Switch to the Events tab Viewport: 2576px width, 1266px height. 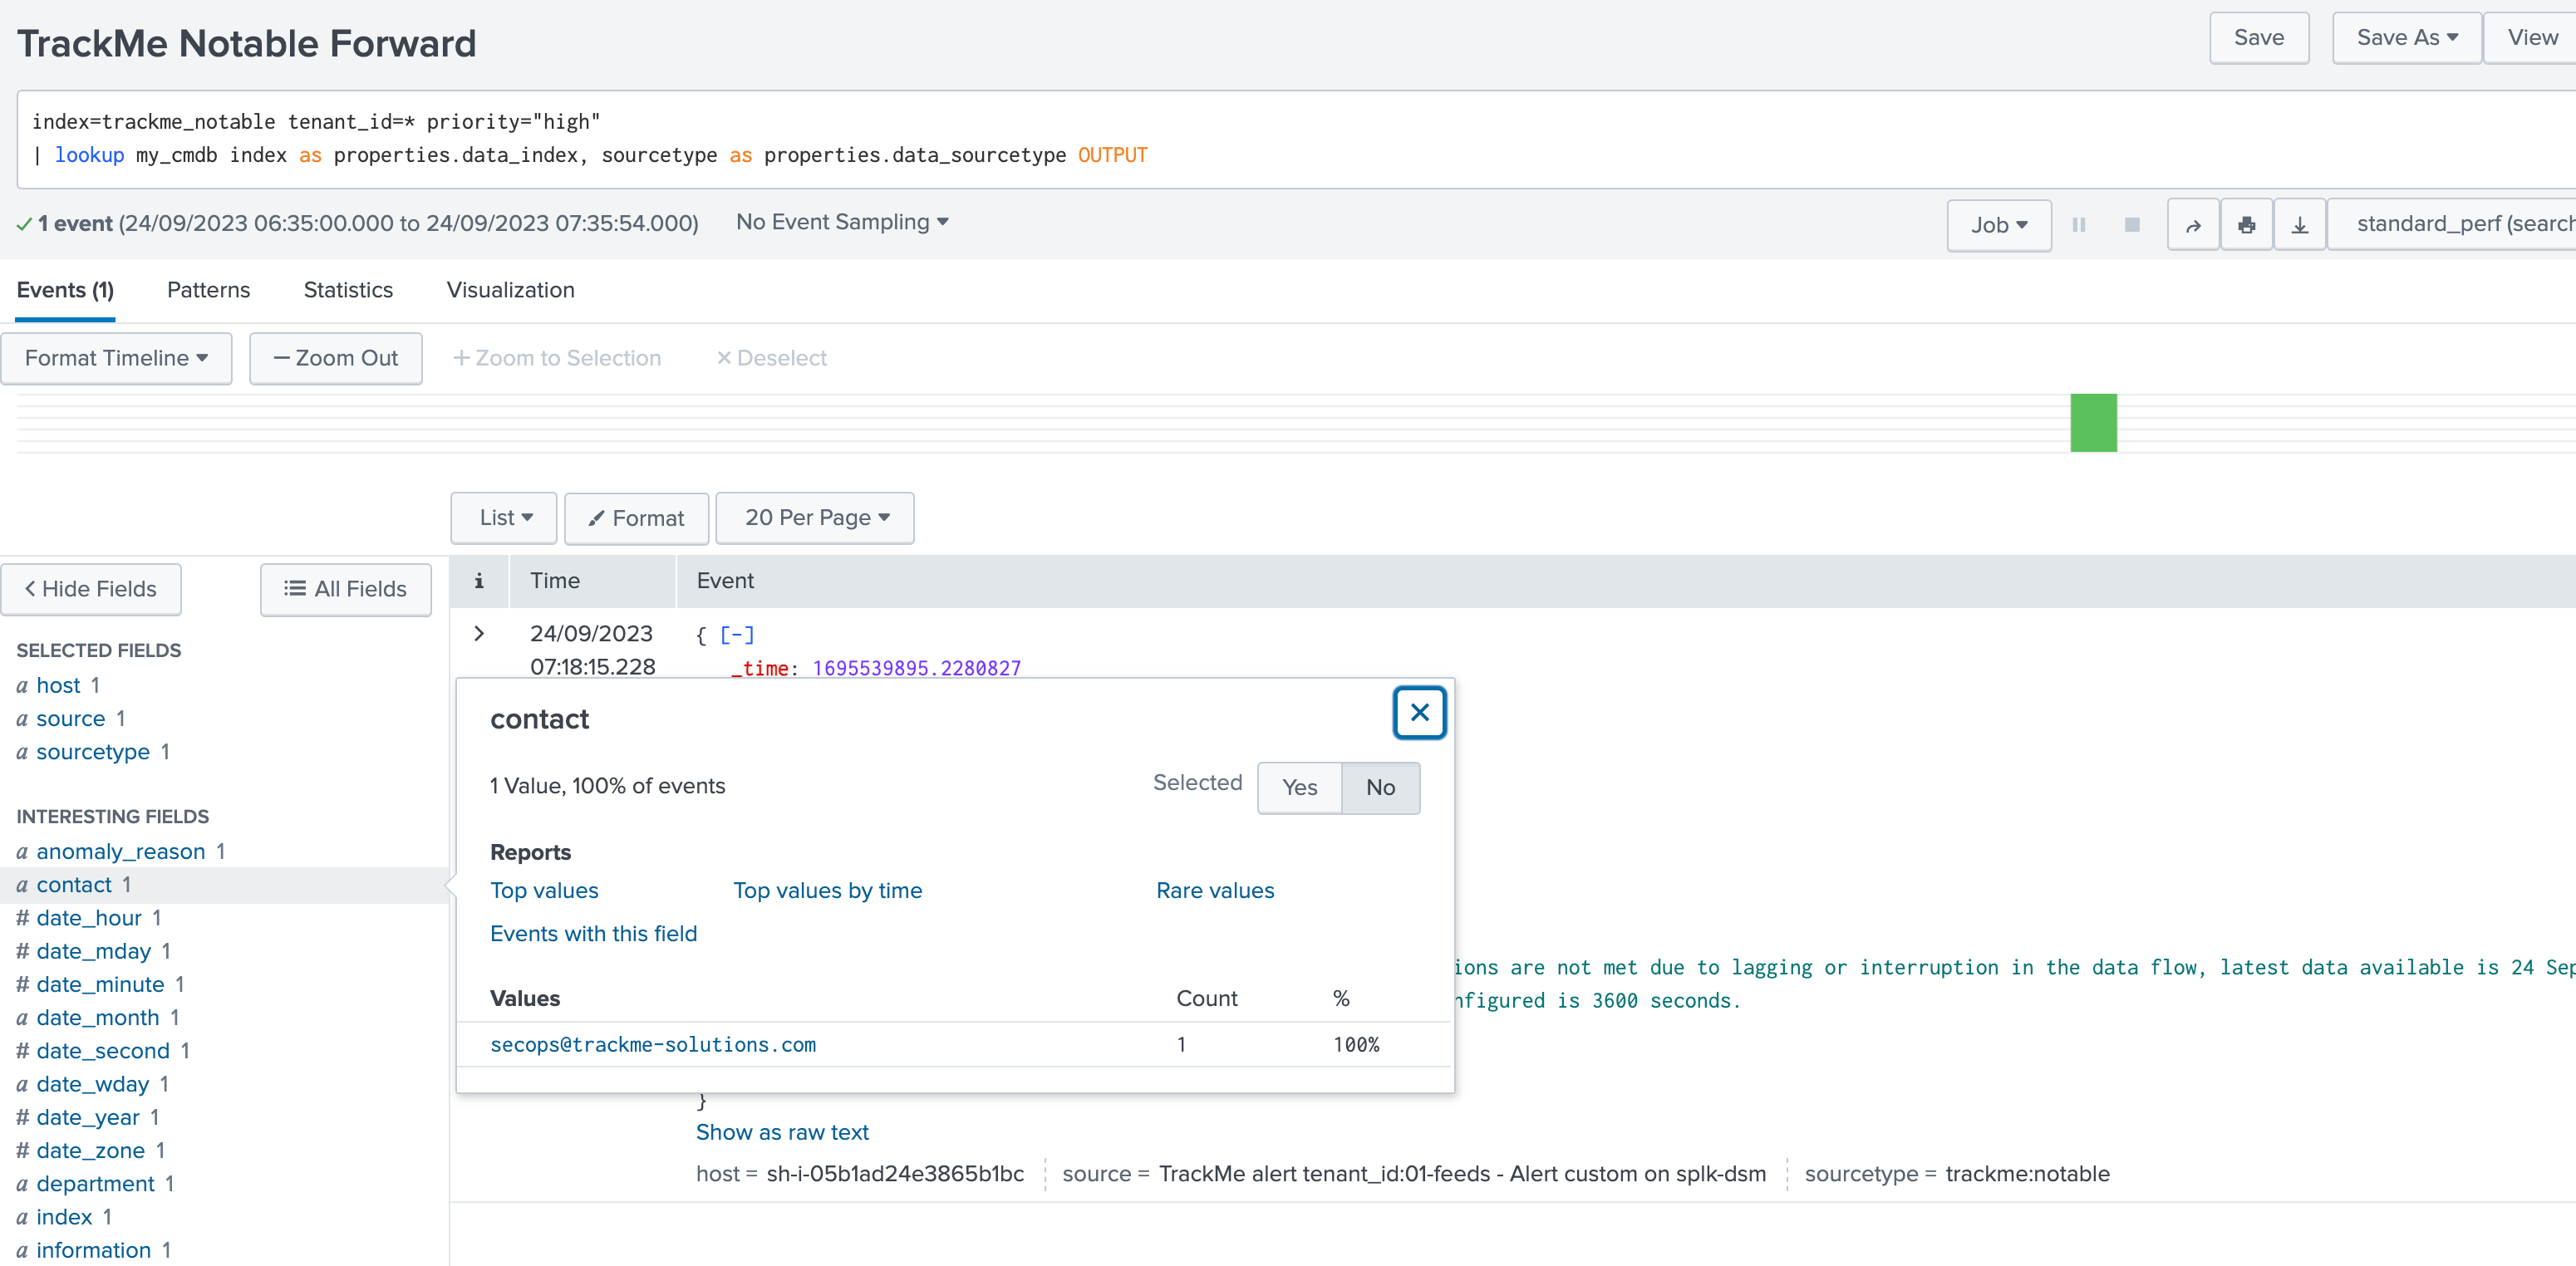coord(65,290)
